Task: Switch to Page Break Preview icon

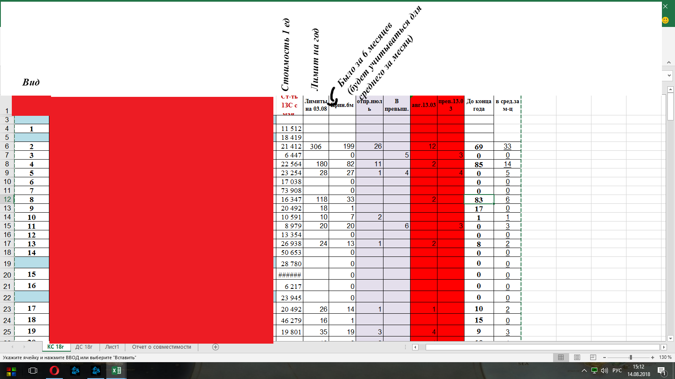Action: (x=593, y=357)
